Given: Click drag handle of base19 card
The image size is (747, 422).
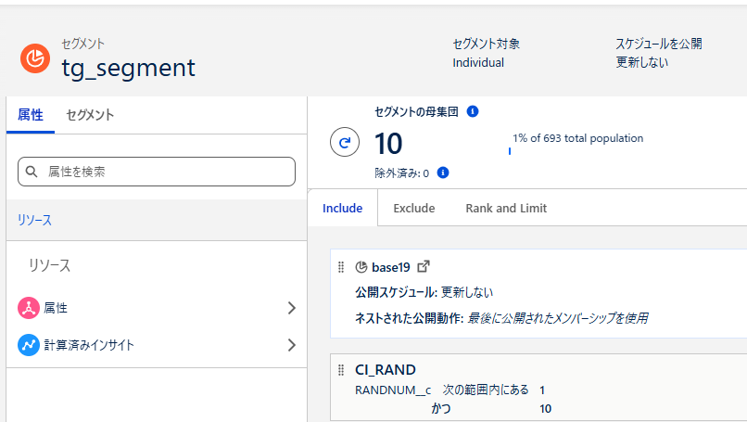Looking at the screenshot, I should point(341,267).
